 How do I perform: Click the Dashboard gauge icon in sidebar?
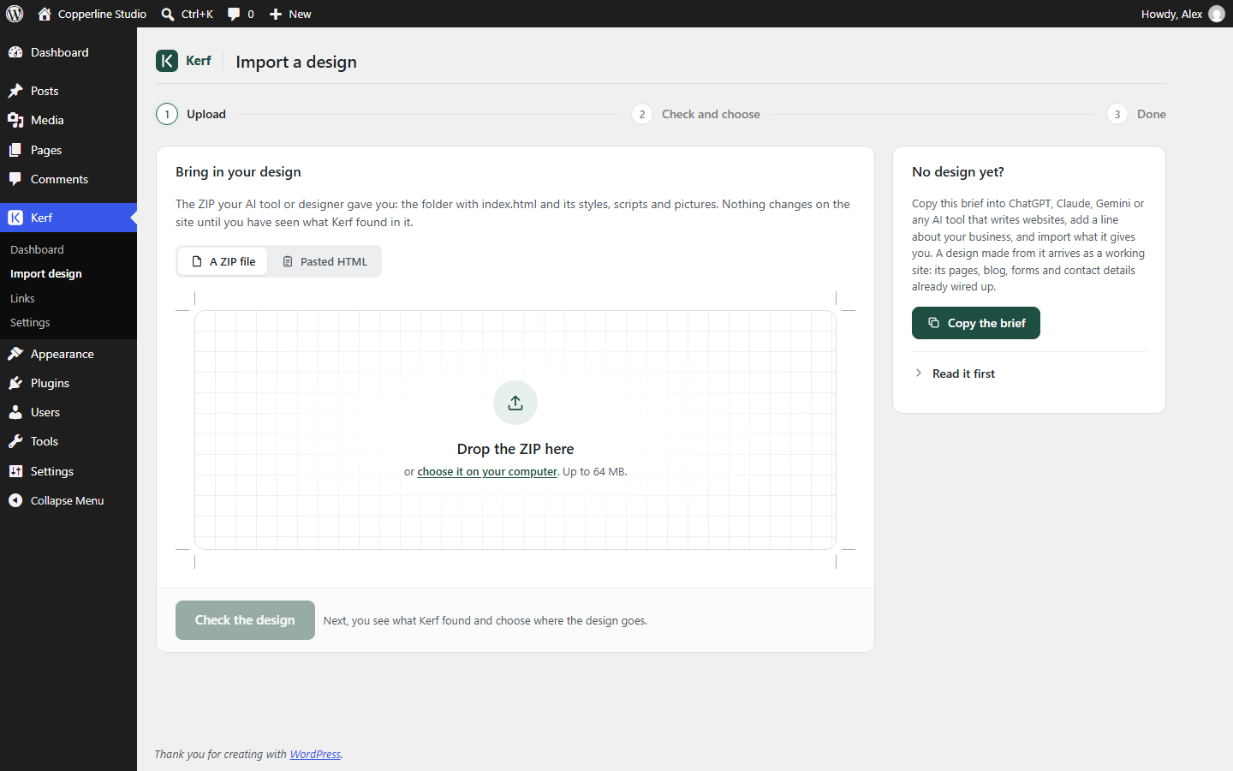pyautogui.click(x=15, y=52)
